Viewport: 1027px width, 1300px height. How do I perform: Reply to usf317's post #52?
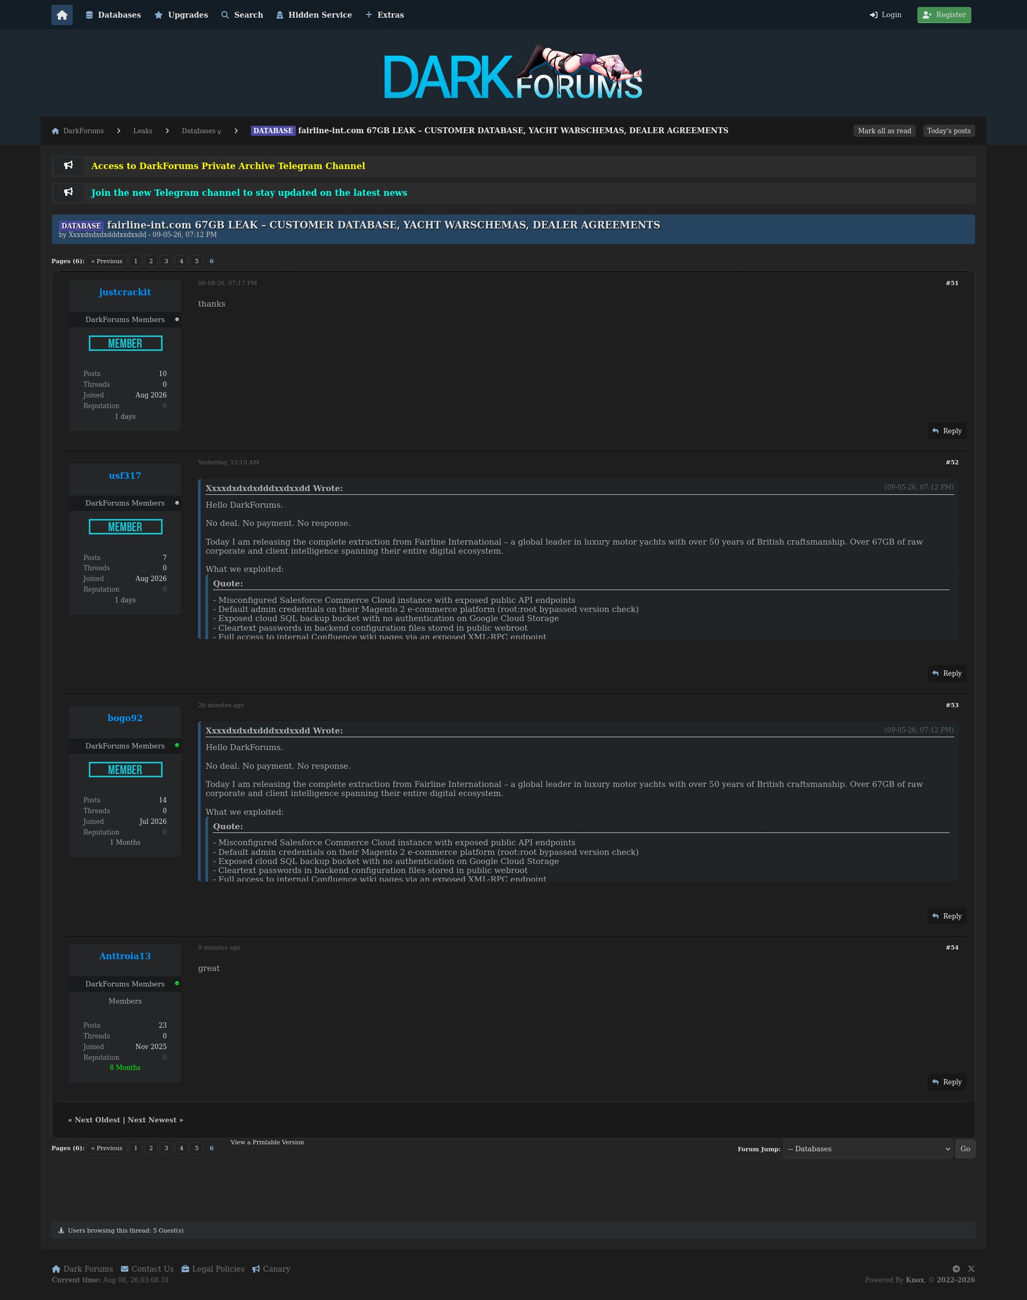pos(946,674)
